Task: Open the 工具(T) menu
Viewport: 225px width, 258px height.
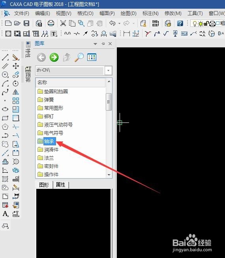Action: pos(195,13)
